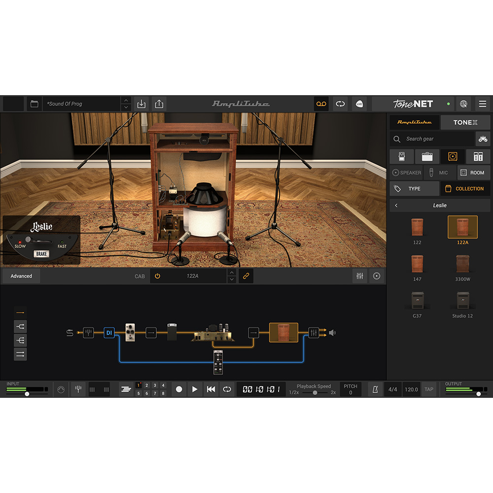Open the hamburger main menu
Screen dimensions: 493x493
[482, 104]
